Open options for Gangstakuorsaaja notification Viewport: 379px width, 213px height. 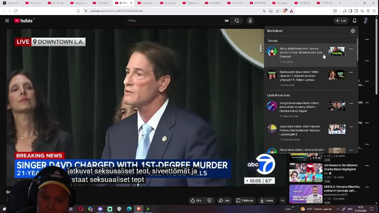[x=351, y=104]
